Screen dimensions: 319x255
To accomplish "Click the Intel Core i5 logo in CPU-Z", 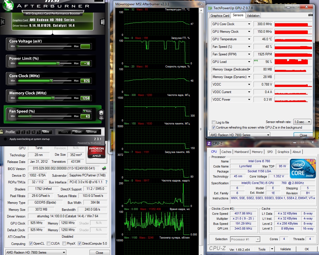I will [x=303, y=169].
